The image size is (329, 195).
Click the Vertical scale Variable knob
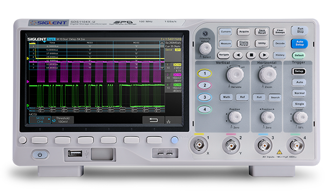(x=235, y=75)
